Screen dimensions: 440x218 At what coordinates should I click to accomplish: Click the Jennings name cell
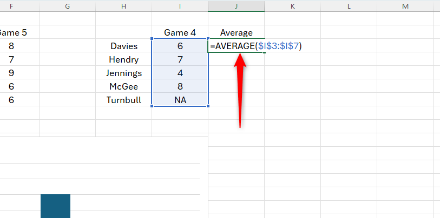coord(123,73)
